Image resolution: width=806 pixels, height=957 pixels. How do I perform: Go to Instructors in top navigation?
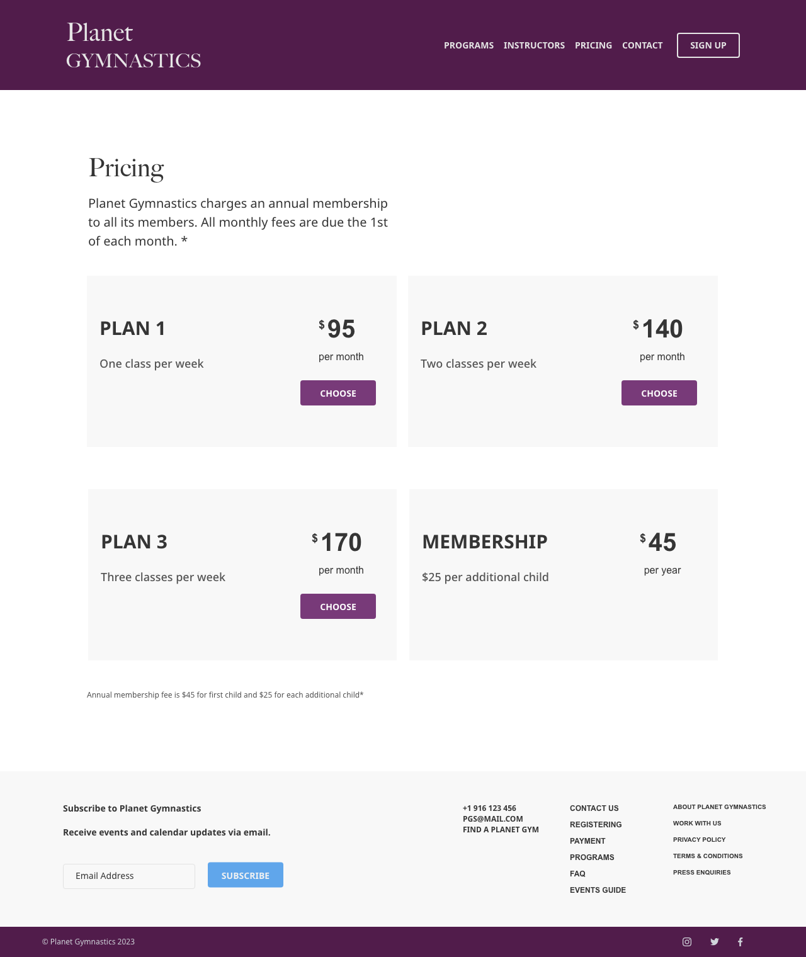point(534,45)
